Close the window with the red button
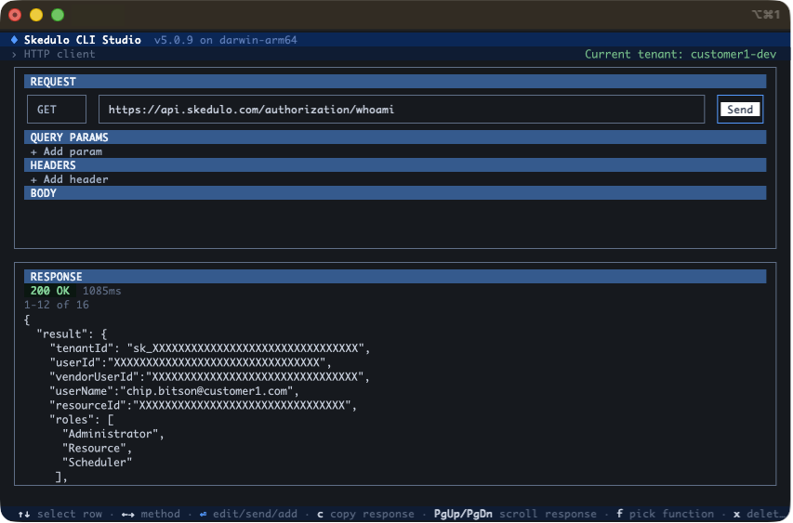Viewport: 793px width, 523px height. coord(15,15)
